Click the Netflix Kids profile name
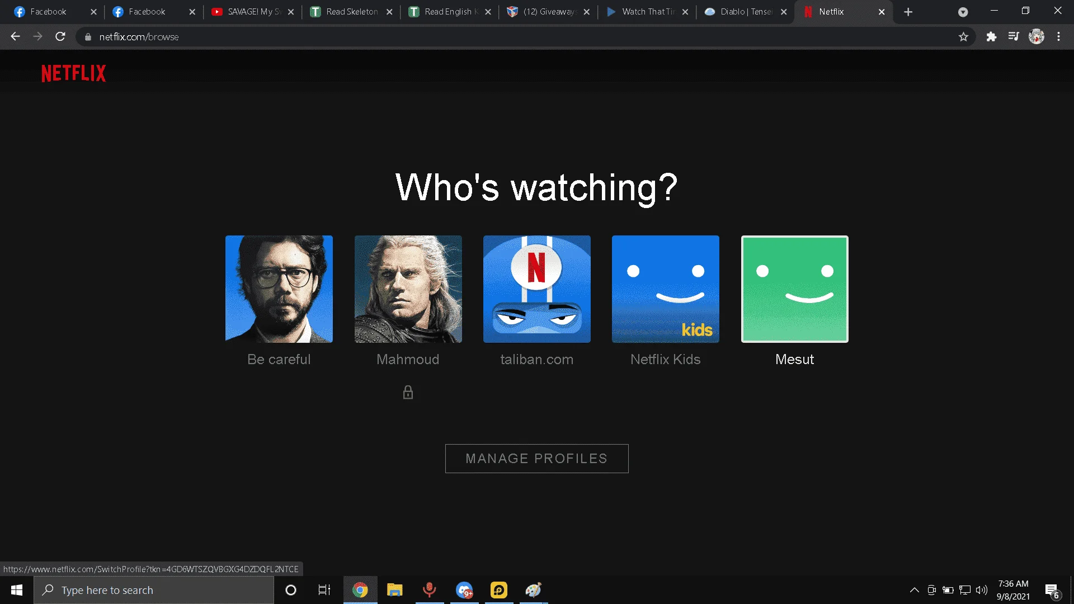This screenshot has width=1074, height=604. pos(666,360)
